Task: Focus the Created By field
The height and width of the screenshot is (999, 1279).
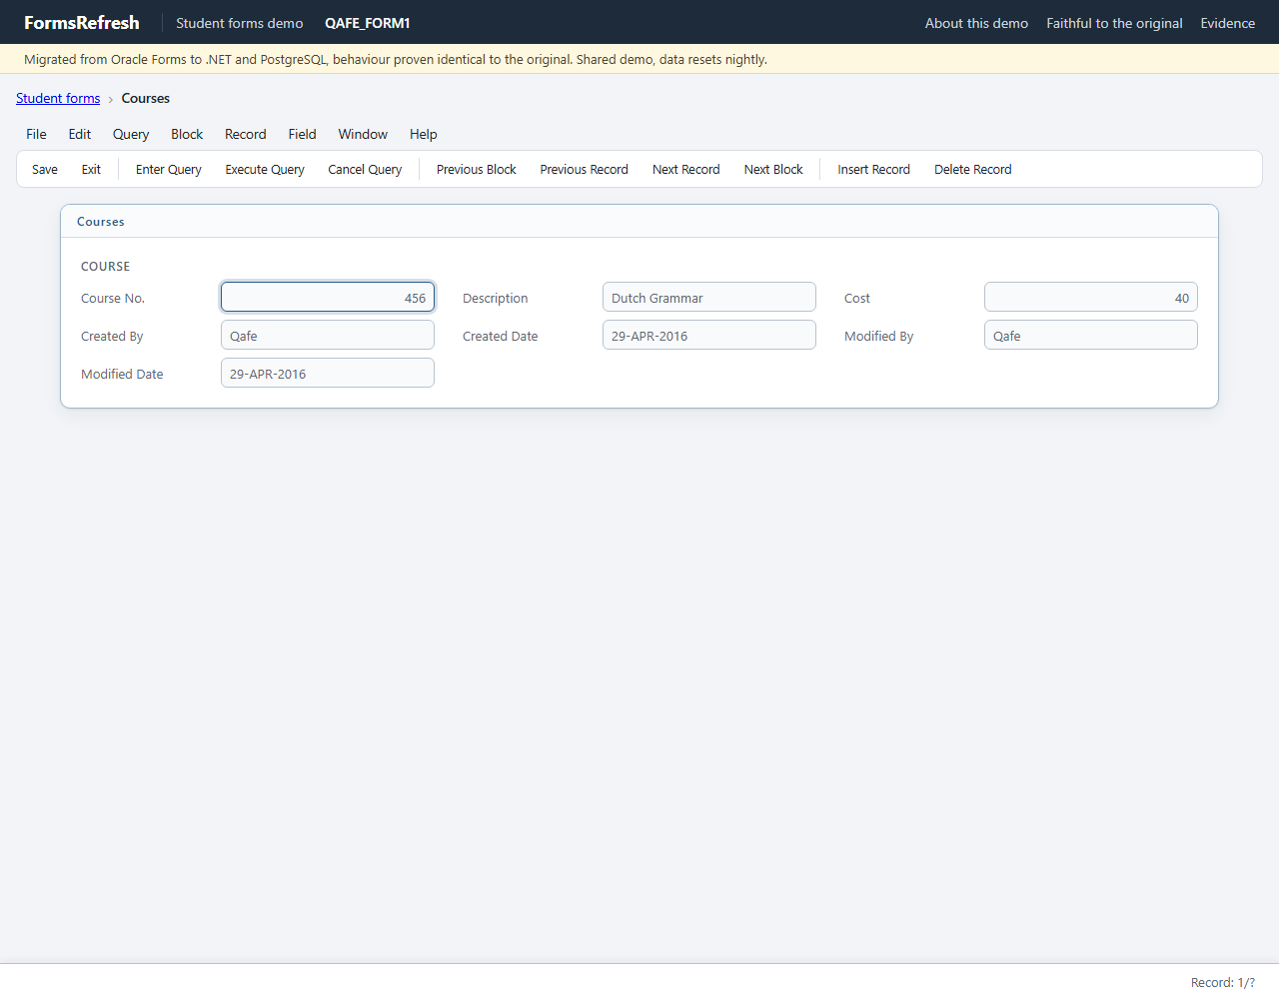Action: pyautogui.click(x=328, y=335)
